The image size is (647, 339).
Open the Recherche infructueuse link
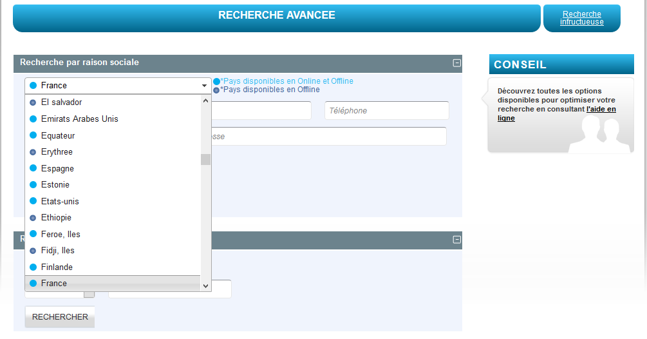(581, 18)
